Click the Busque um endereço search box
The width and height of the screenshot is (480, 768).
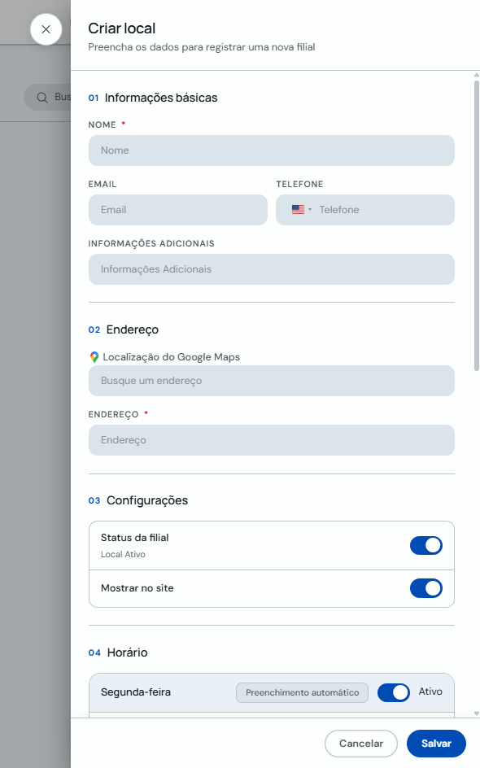(272, 381)
